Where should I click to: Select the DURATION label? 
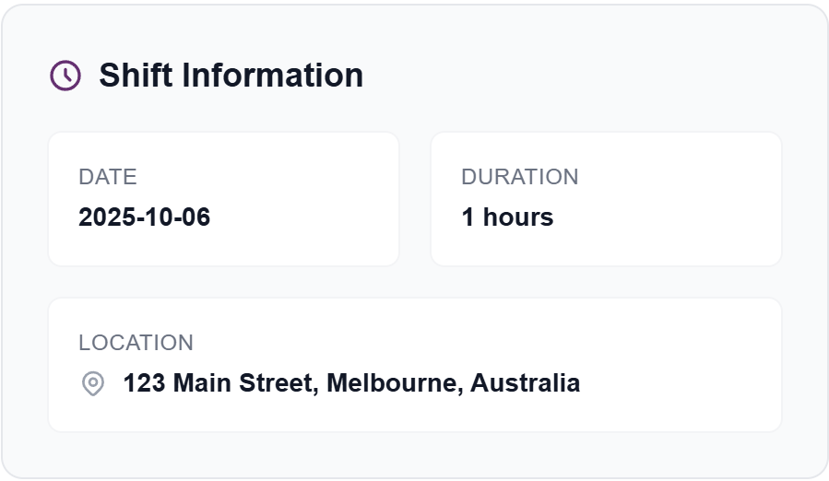(x=520, y=177)
